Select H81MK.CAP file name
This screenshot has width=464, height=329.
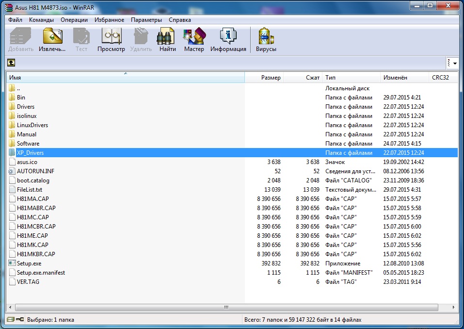click(32, 244)
